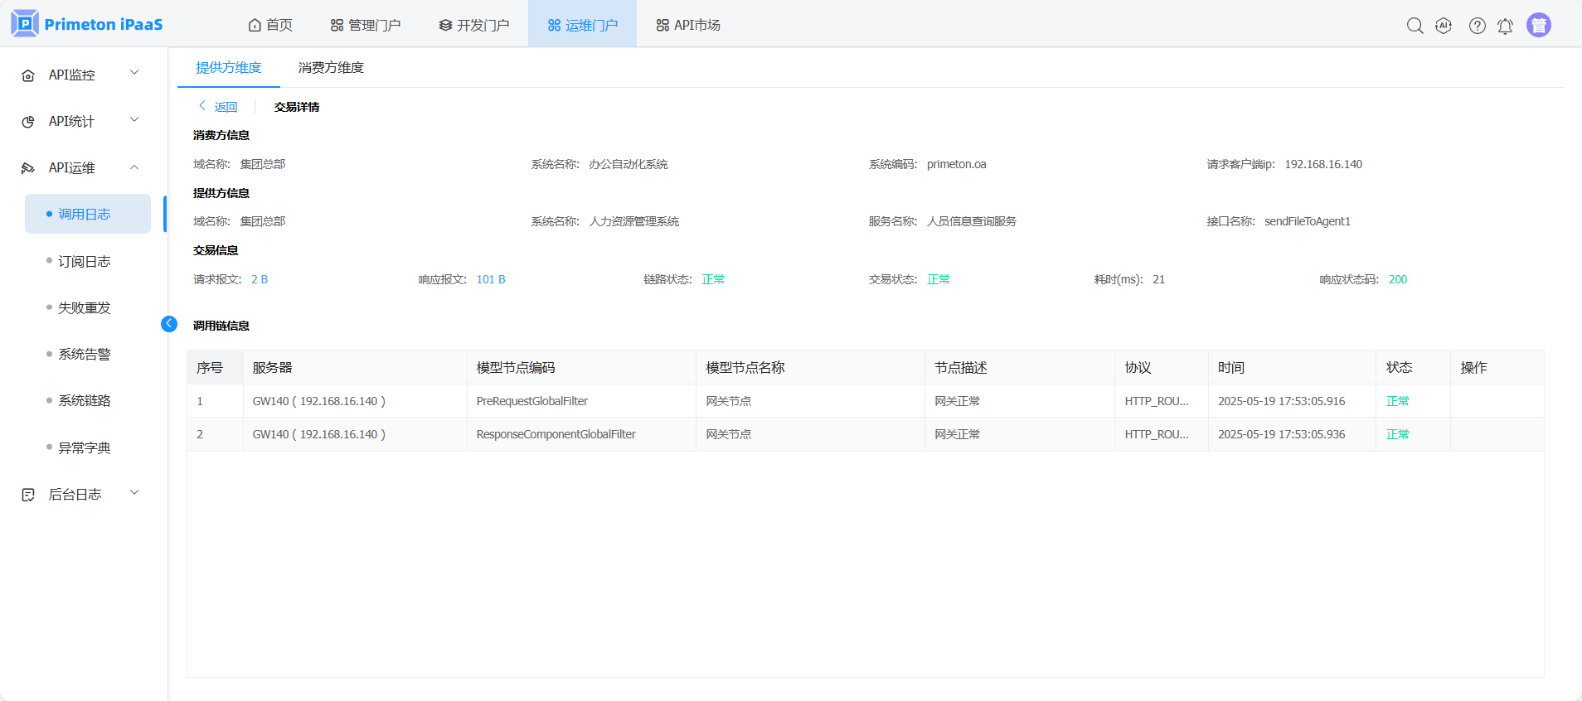Click the search magnifier icon
Screen dimensions: 1582x701
click(x=1415, y=26)
